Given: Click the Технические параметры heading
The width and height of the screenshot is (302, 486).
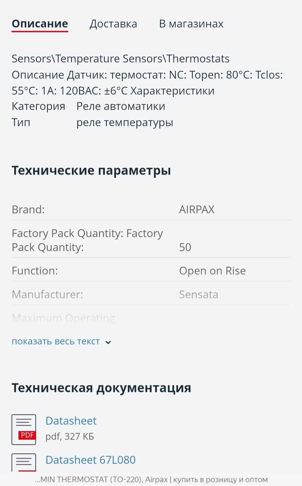Looking at the screenshot, I should tap(91, 170).
